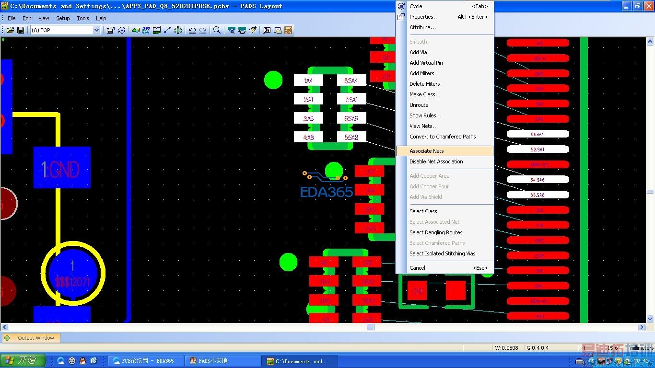Image resolution: width=655 pixels, height=368 pixels.
Task: Click the Cycle icon in context menu
Action: [x=402, y=6]
